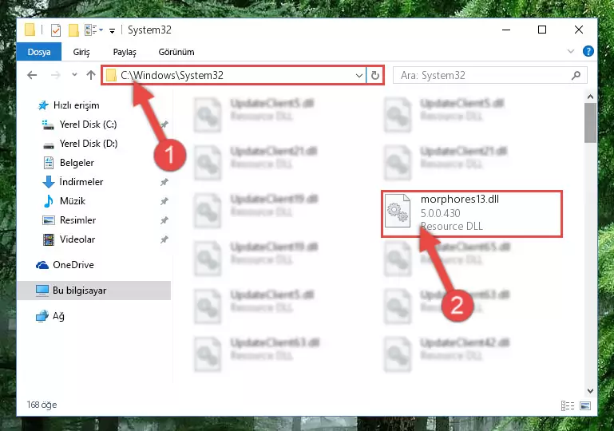This screenshot has width=614, height=431.
Task: Click the scrollbar down arrow in file list
Action: pos(591,390)
